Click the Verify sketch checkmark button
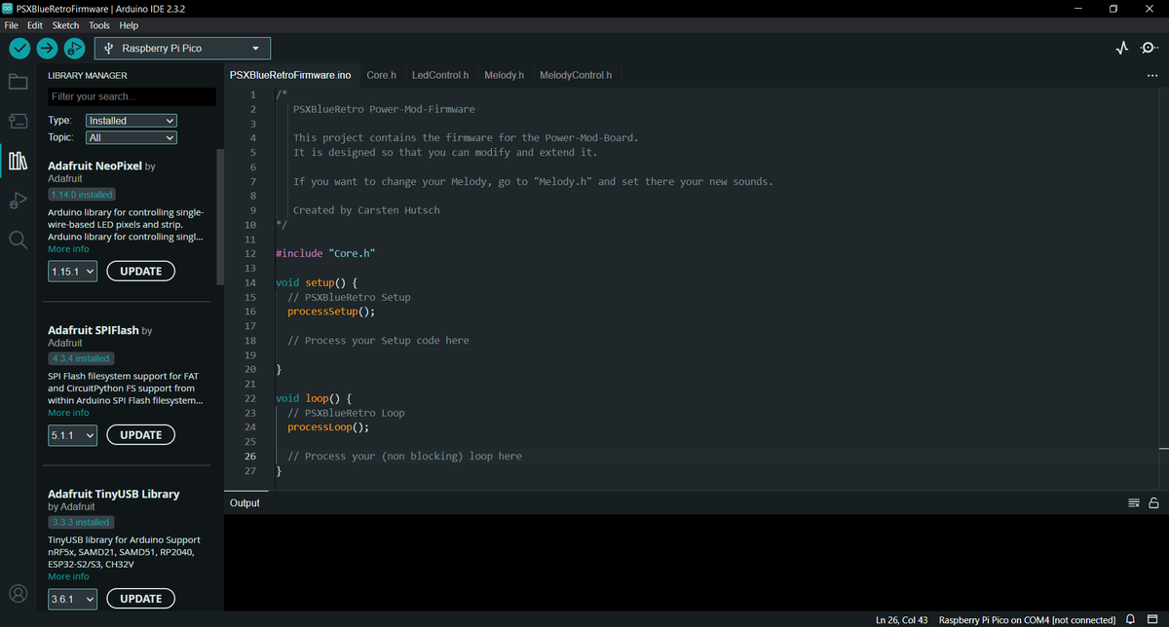Screen dimensions: 1169x627 [x=19, y=49]
